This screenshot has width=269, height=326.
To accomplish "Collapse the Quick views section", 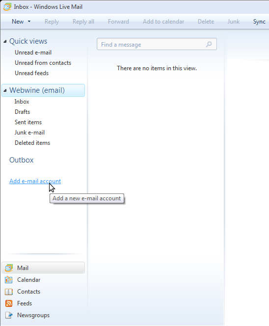I will click(x=5, y=41).
